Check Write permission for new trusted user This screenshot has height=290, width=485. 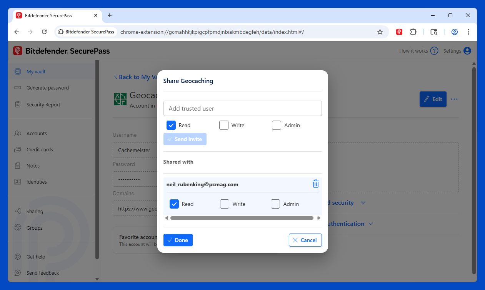(x=224, y=125)
